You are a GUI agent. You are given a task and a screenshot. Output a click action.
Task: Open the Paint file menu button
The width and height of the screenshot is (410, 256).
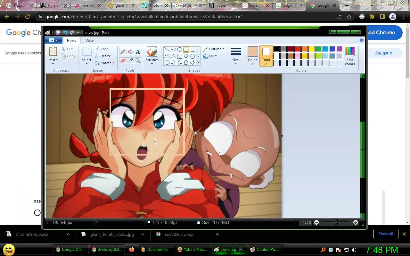(53, 40)
